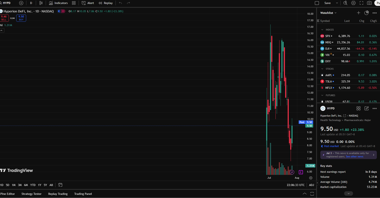Collapse the STOCKS watchlist section
Viewport: 380px width, 198px height.
[x=322, y=69]
